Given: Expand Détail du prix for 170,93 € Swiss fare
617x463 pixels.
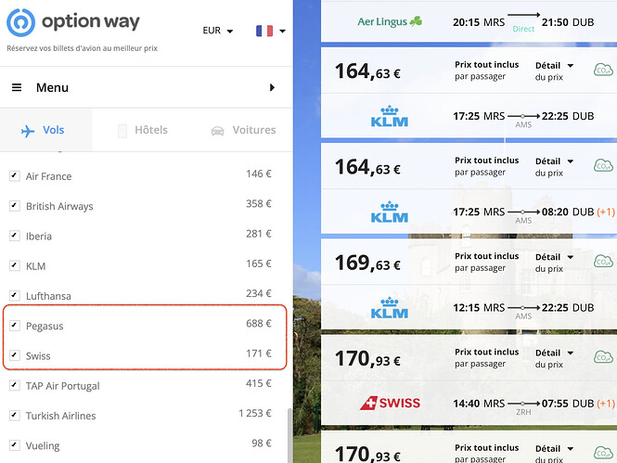Looking at the screenshot, I should 554,358.
